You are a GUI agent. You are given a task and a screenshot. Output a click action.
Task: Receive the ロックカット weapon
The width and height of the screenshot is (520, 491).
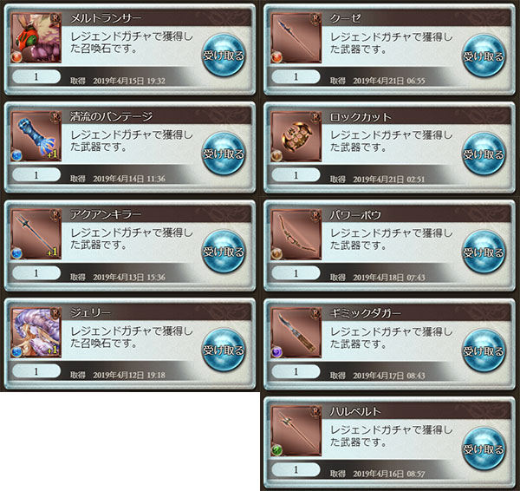(484, 154)
